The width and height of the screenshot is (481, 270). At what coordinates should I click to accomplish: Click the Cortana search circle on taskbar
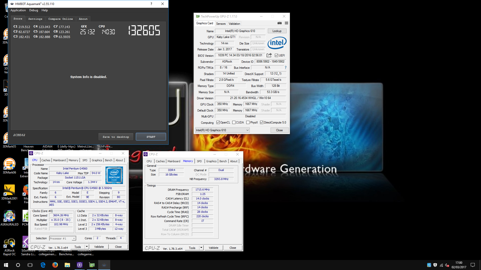(18, 265)
